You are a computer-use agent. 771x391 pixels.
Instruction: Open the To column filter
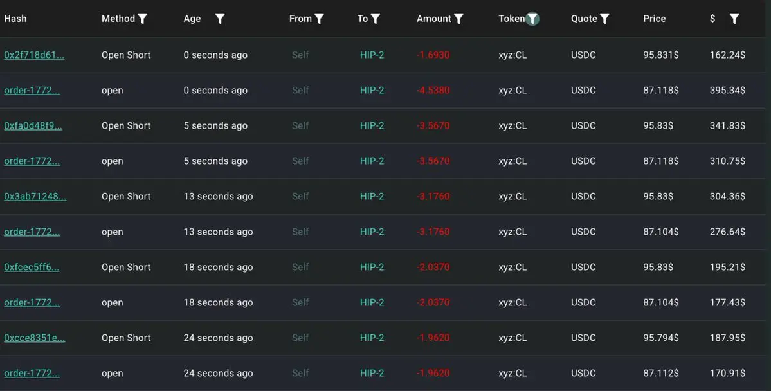[x=375, y=19]
